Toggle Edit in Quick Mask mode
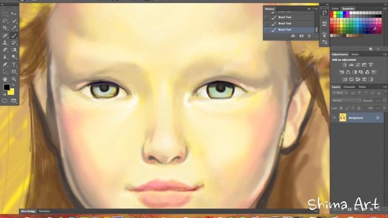 5,101
